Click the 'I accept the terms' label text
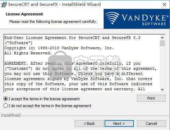 pyautogui.click(x=44, y=99)
